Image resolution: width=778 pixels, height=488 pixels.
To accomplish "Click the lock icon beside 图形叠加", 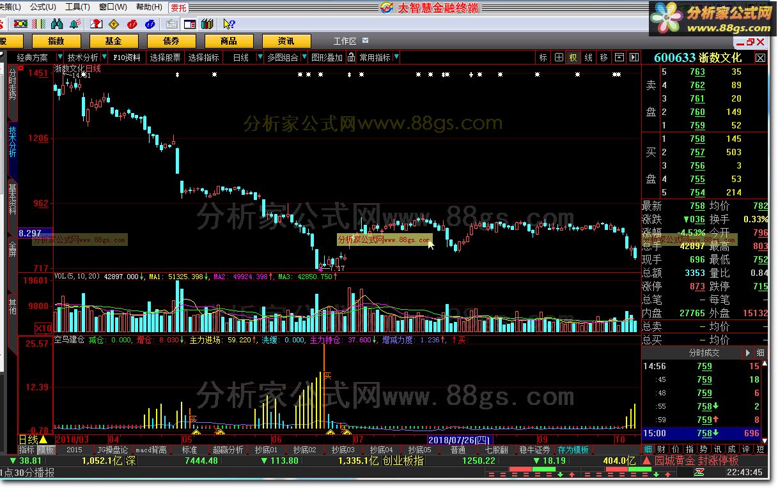I will [x=352, y=57].
